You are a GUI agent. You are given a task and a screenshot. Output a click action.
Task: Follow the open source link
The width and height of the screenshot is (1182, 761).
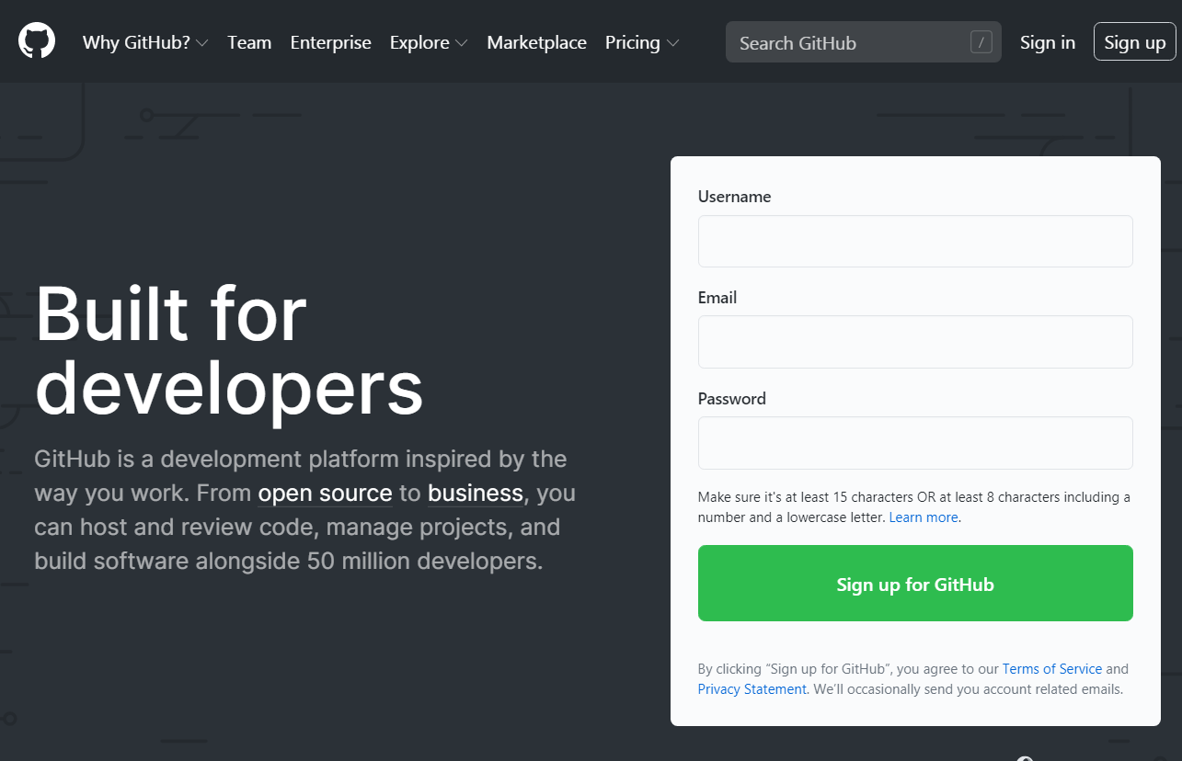325,494
